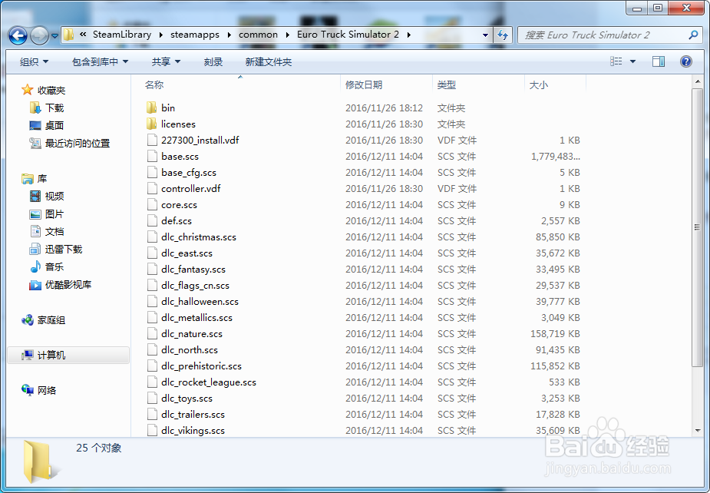Image resolution: width=710 pixels, height=493 pixels.
Task: Click the file list scrollbar up arrow
Action: [x=697, y=82]
